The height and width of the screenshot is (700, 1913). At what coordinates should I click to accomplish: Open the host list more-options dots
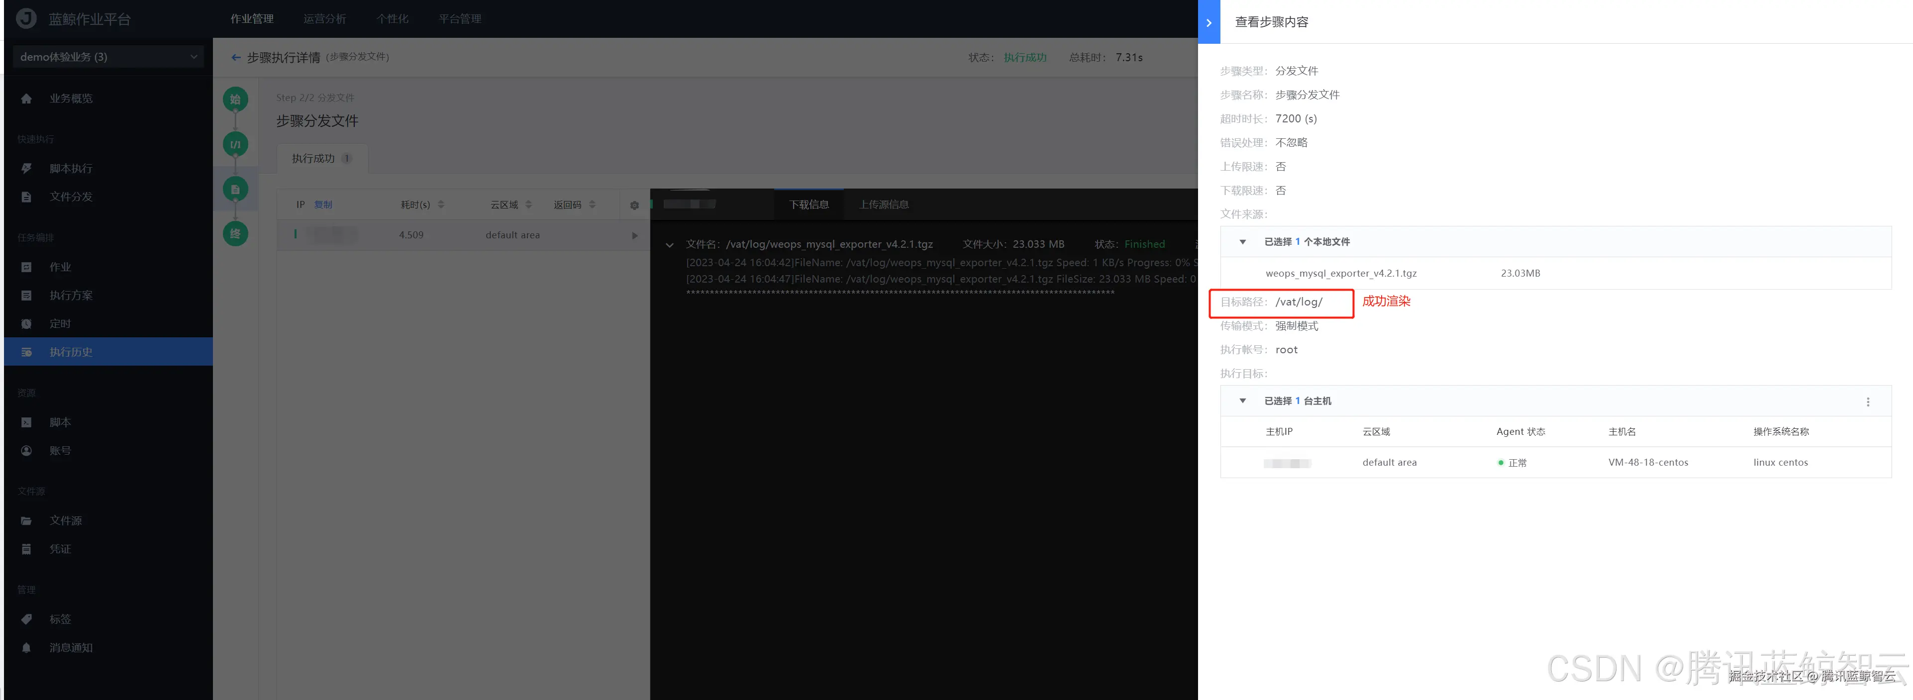tap(1868, 401)
